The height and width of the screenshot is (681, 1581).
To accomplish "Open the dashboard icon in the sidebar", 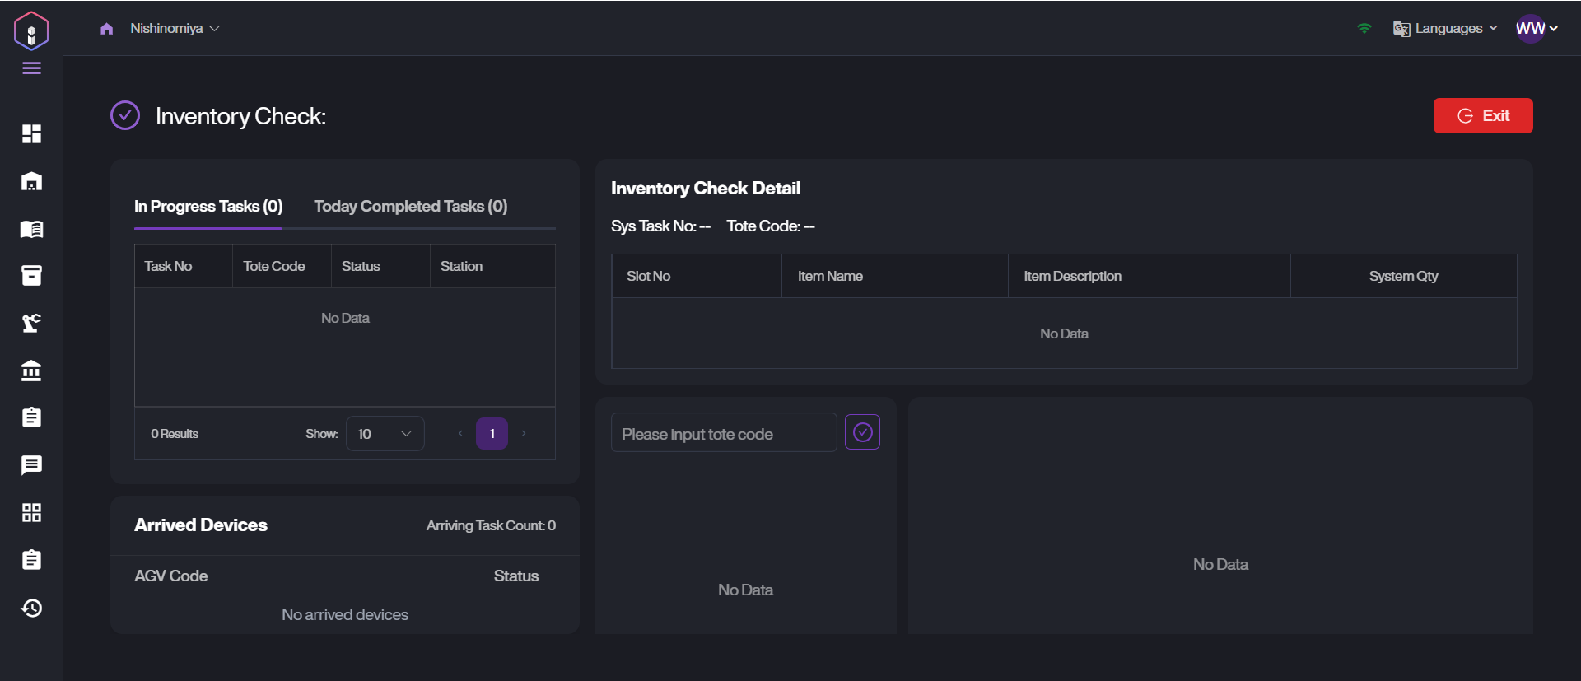I will tap(31, 133).
